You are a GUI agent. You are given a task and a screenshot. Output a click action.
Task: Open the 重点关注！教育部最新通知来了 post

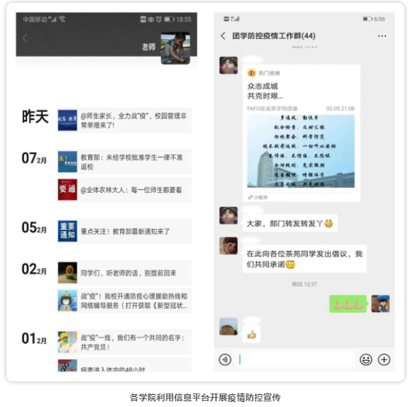(x=124, y=231)
